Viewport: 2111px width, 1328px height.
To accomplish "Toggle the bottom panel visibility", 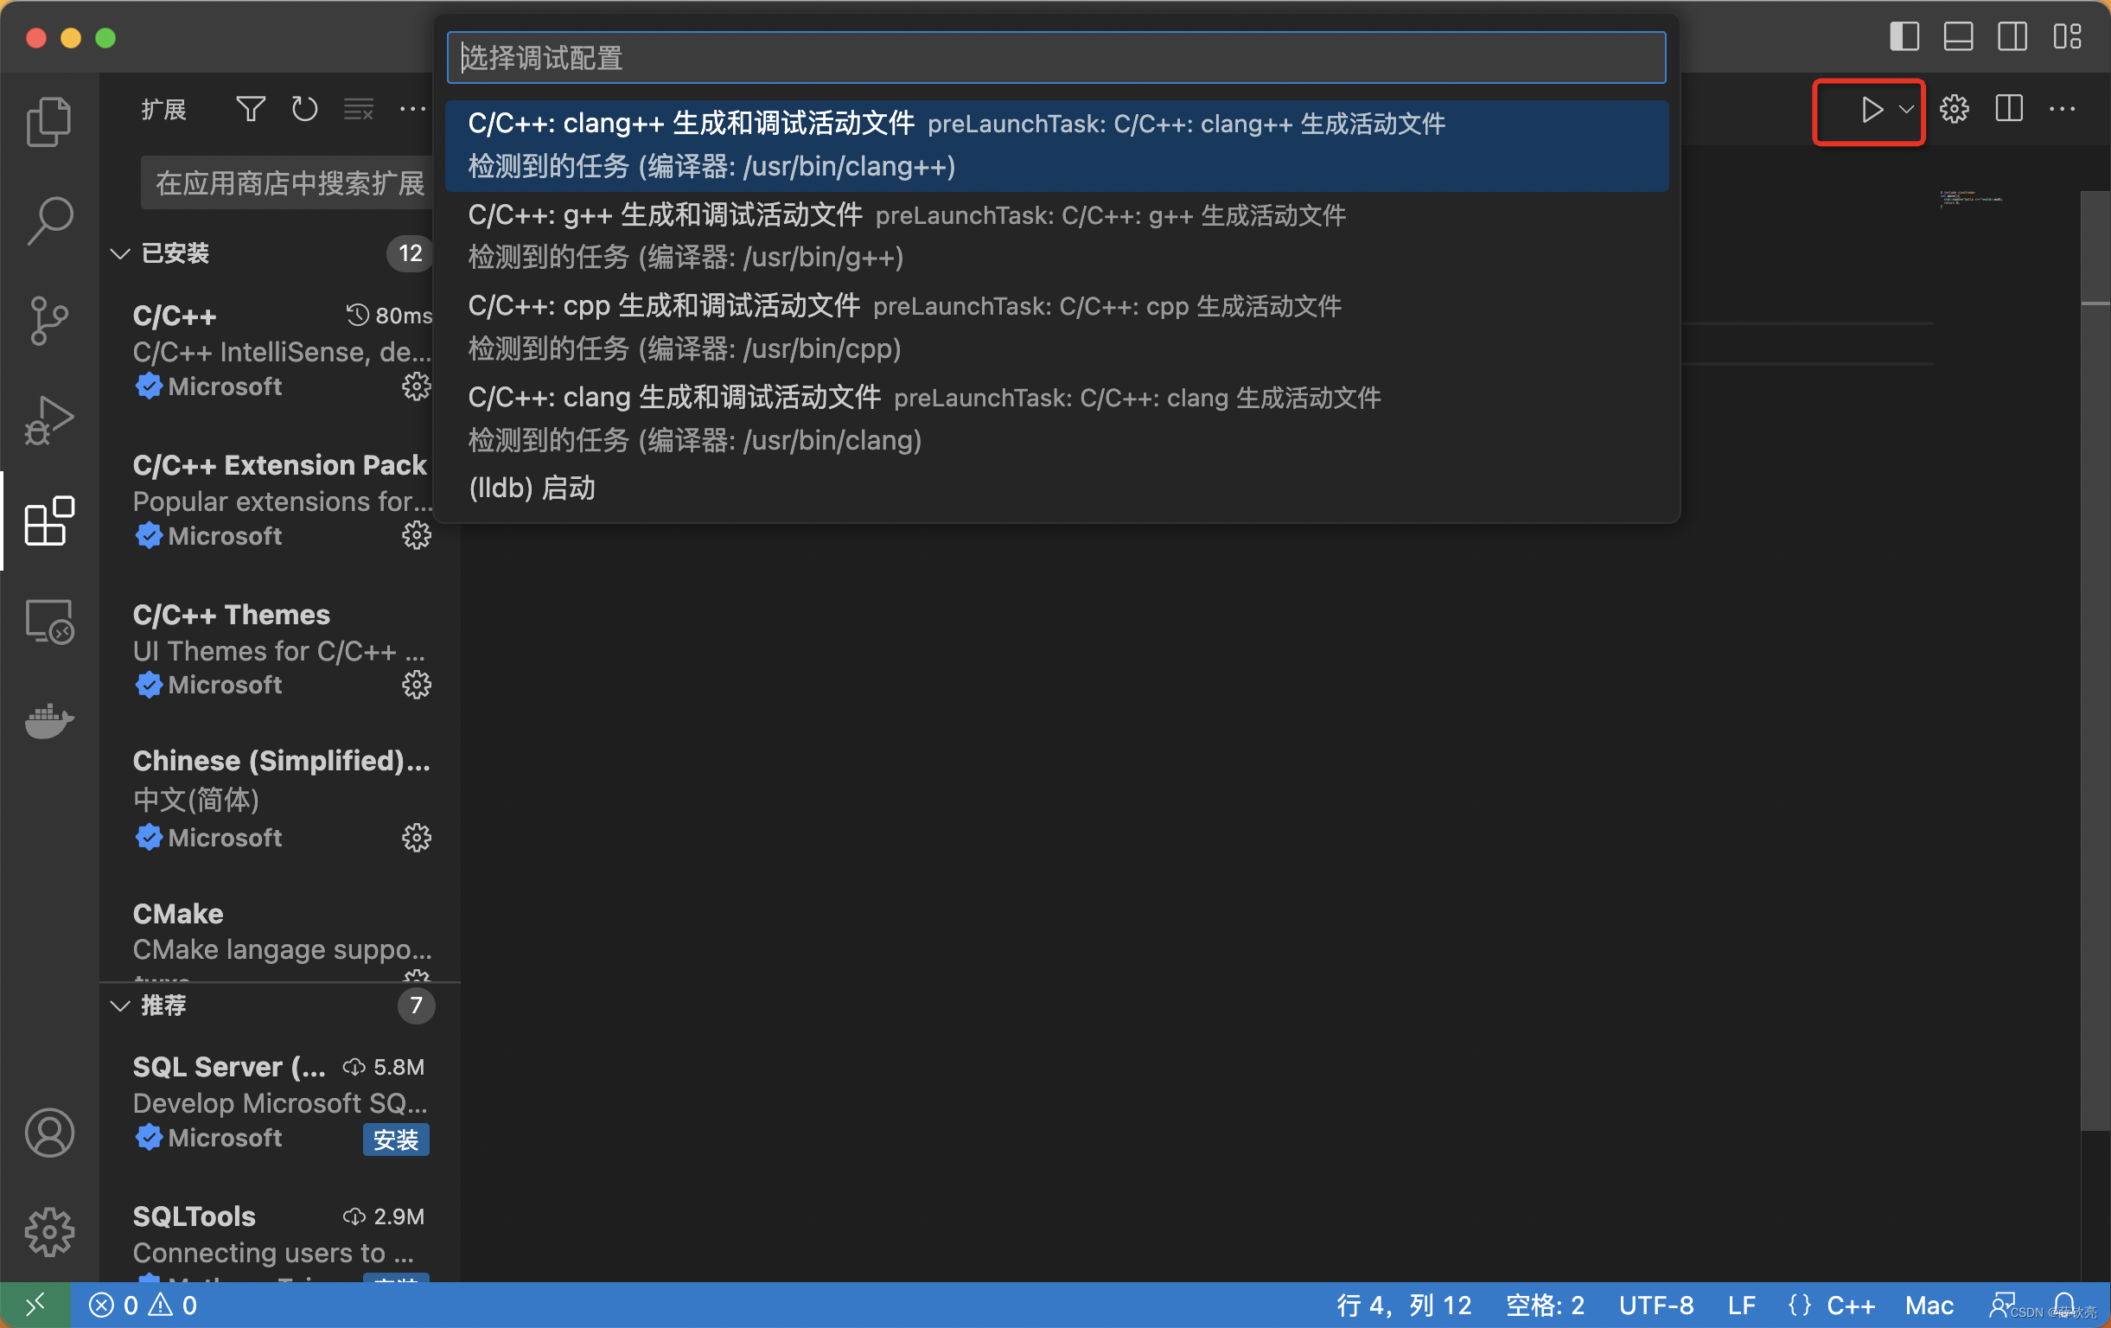I will [x=1958, y=37].
